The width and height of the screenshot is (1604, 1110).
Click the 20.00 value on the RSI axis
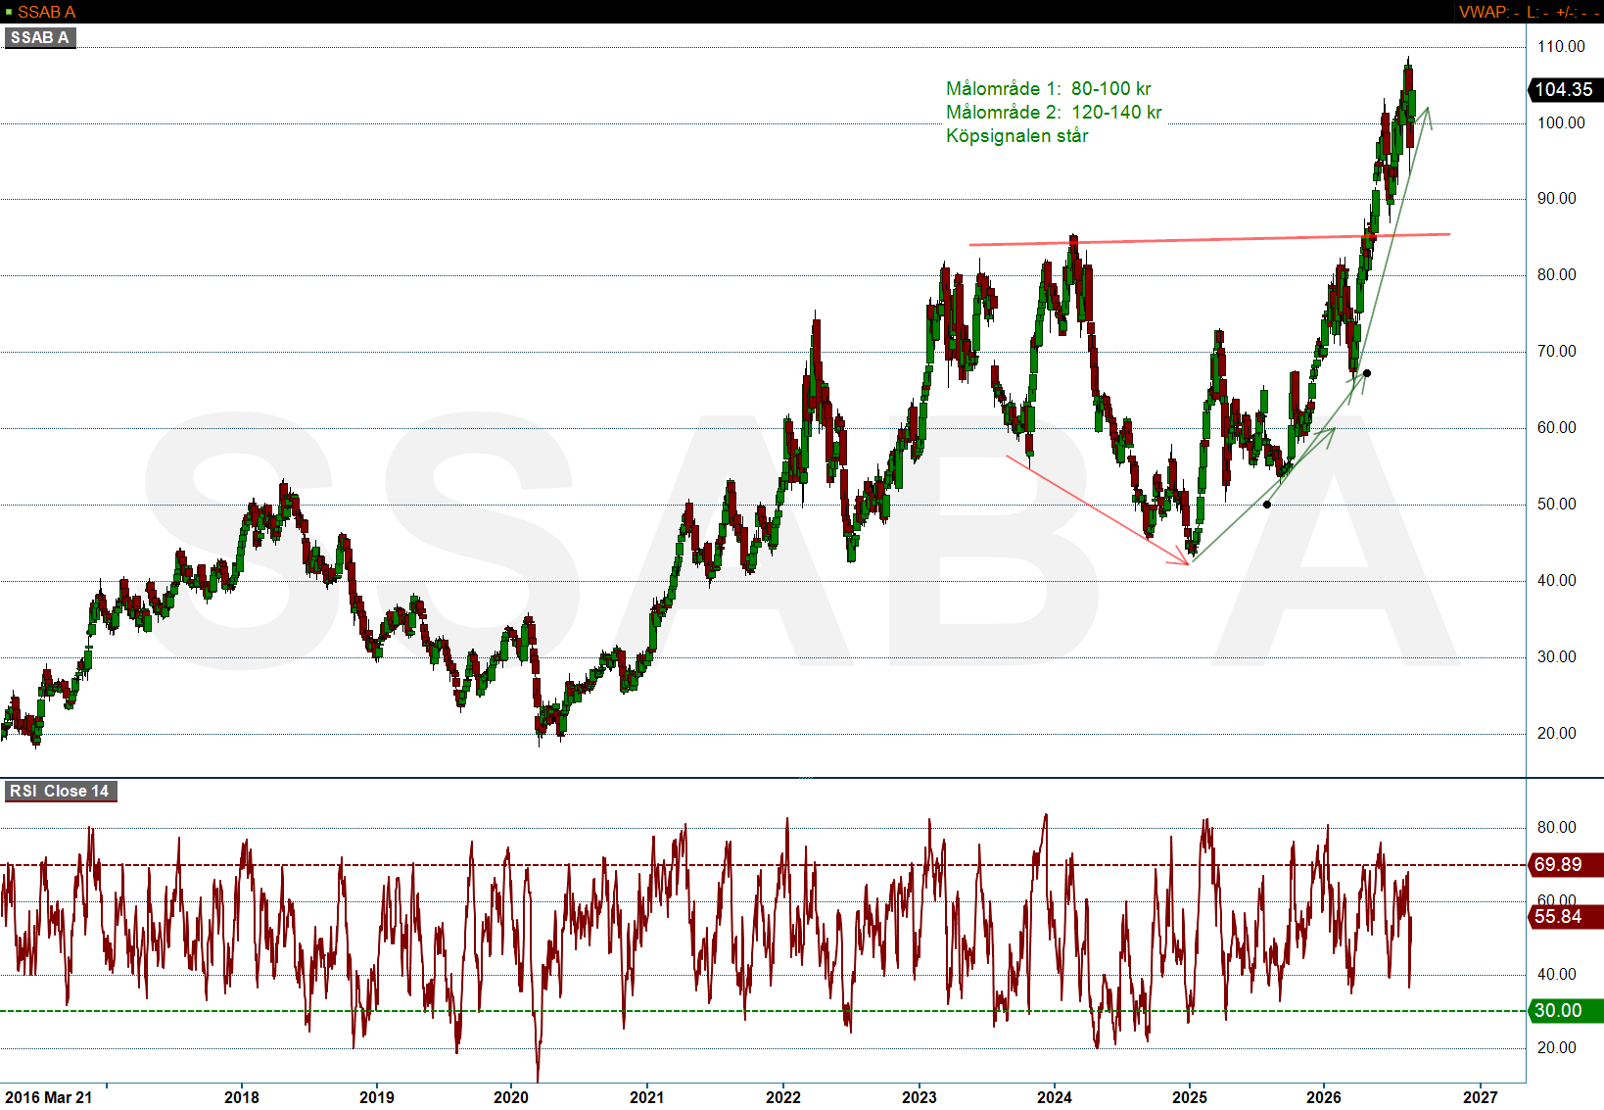[x=1557, y=1047]
